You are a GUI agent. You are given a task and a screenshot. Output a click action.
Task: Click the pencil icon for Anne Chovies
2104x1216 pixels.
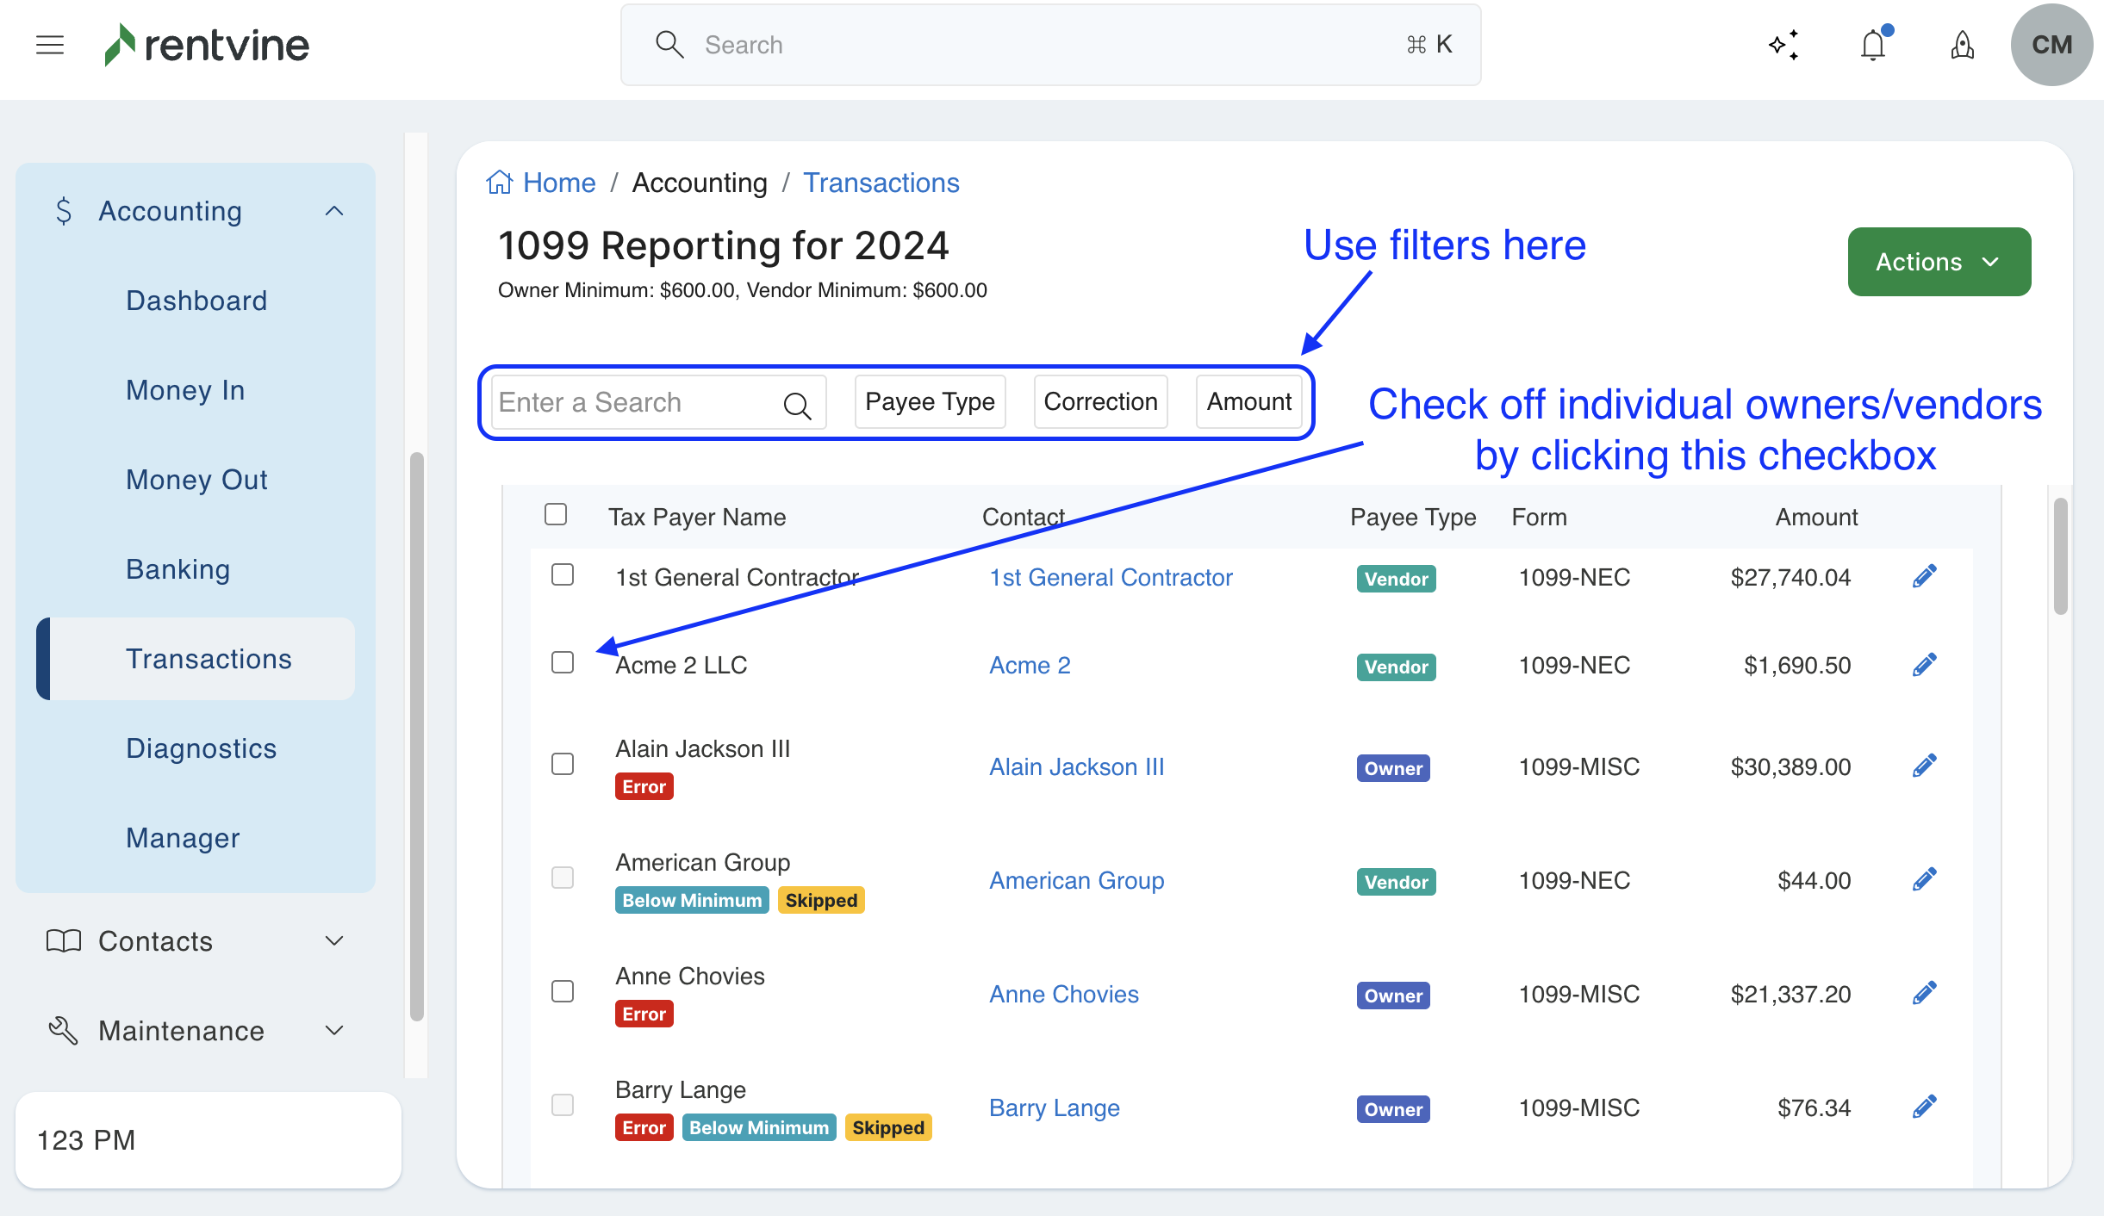tap(1924, 994)
